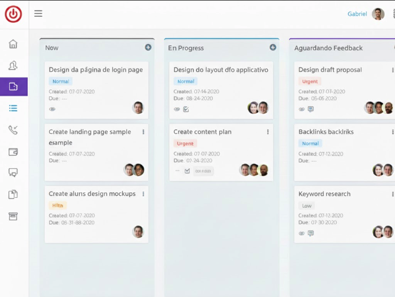Screen dimensions: 395x297
Task: Expand three-dot menu on 'Create aluns design mockups'
Action: coord(143,194)
